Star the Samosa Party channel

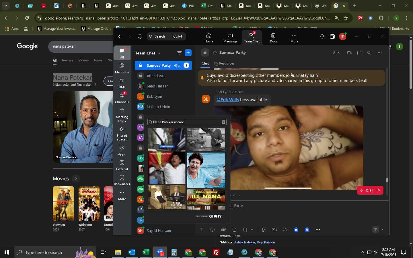coord(215,53)
